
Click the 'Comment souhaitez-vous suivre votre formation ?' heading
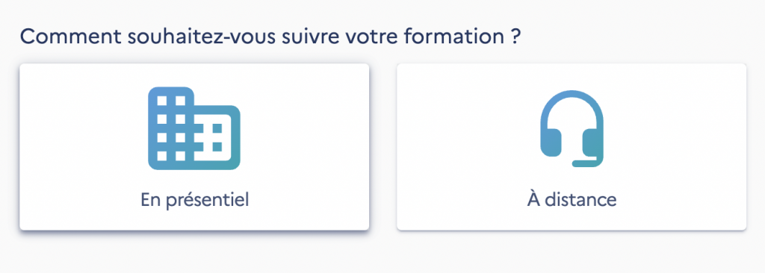pos(268,37)
